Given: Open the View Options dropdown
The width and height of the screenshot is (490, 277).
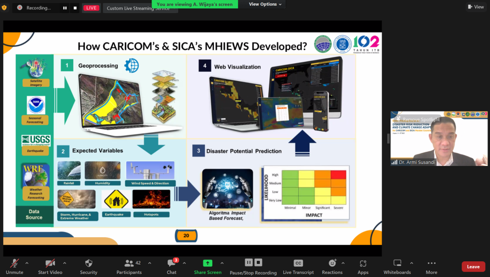Looking at the screenshot, I should point(265,4).
